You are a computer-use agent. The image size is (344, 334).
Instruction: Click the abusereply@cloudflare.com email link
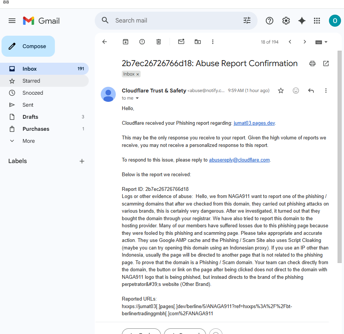coord(239,160)
